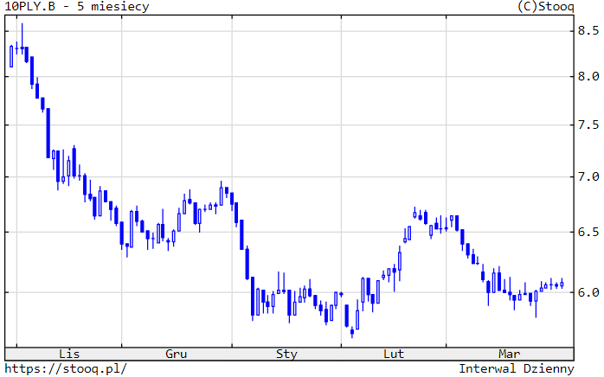The image size is (604, 377).
Task: Select the Lut month label on the time axis
Action: click(x=394, y=354)
